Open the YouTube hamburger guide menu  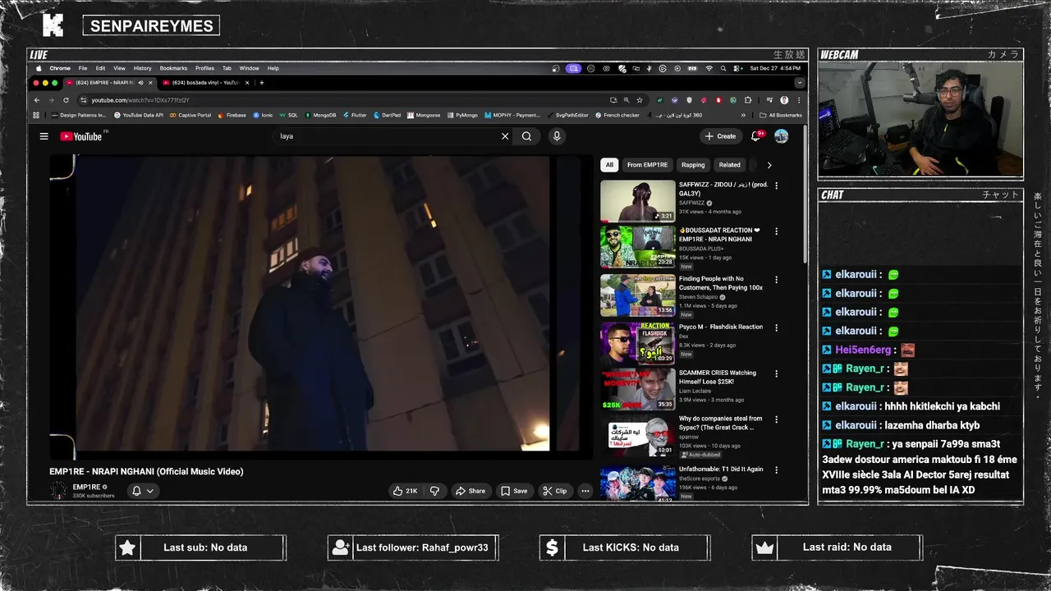(x=44, y=136)
